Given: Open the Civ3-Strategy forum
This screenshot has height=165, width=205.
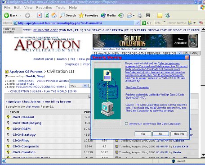Looking at the screenshot, I should [x=24, y=135].
